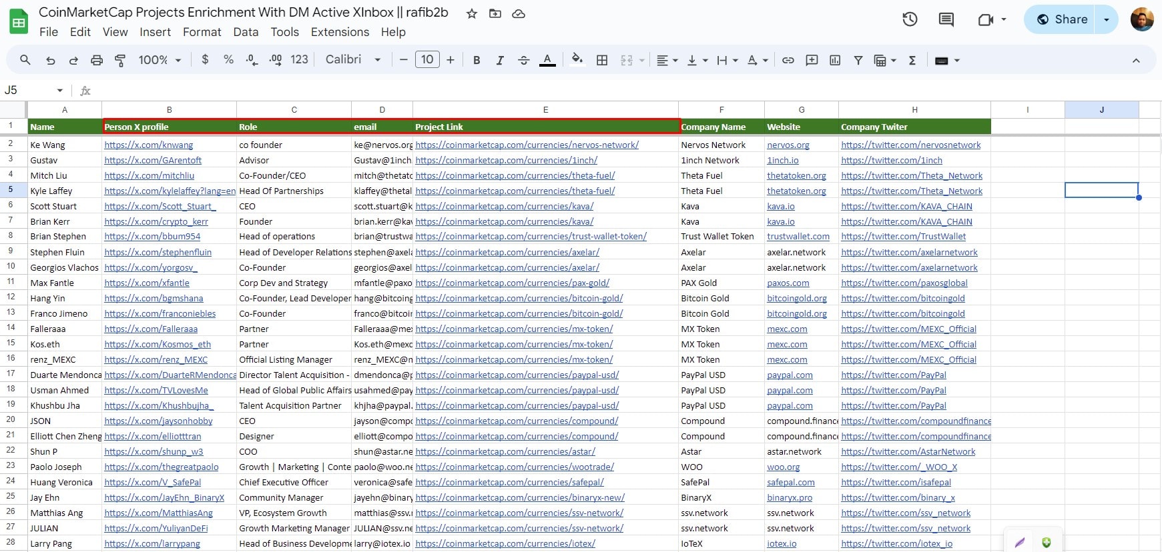Open the fill color picker
Image resolution: width=1162 pixels, height=552 pixels.
(577, 60)
